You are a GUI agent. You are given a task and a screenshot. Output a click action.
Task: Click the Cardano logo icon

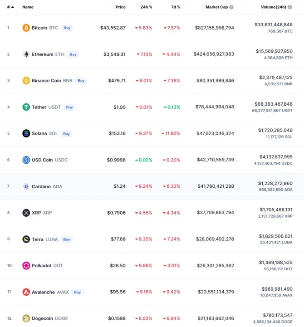click(26, 186)
